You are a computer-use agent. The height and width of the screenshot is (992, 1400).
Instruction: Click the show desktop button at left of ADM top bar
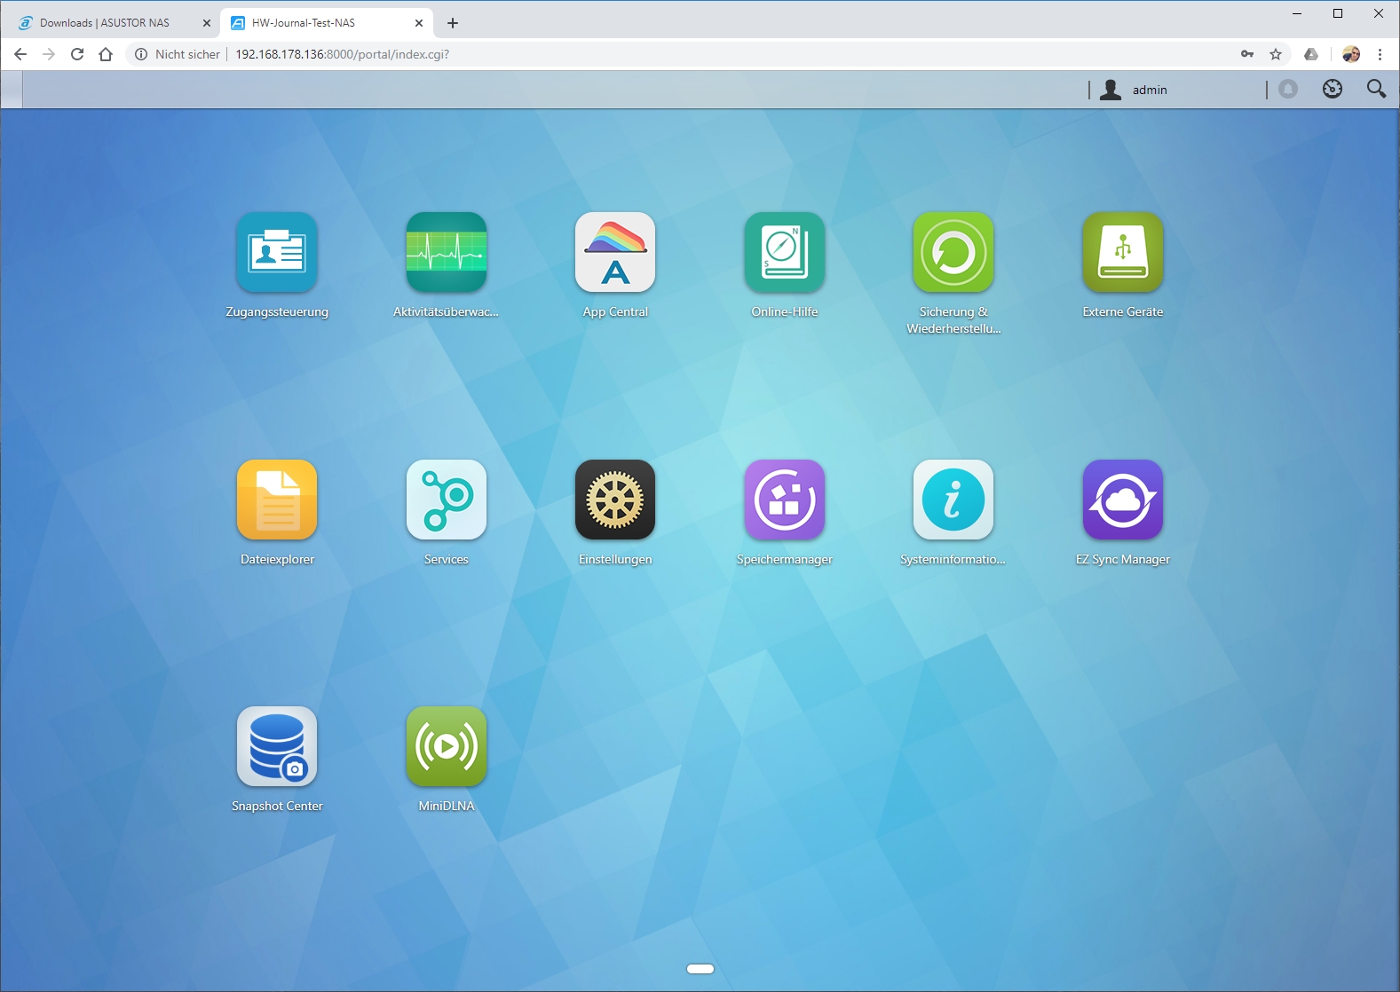coord(12,90)
